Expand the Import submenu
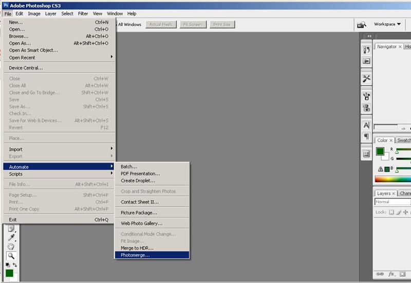The image size is (411, 283). [x=59, y=149]
